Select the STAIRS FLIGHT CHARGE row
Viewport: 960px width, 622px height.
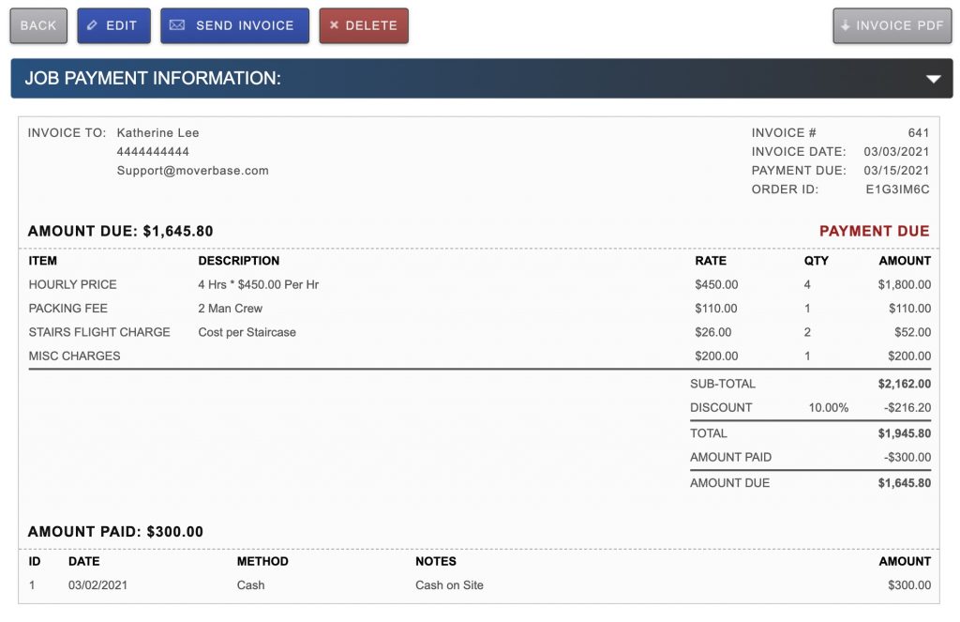[99, 331]
